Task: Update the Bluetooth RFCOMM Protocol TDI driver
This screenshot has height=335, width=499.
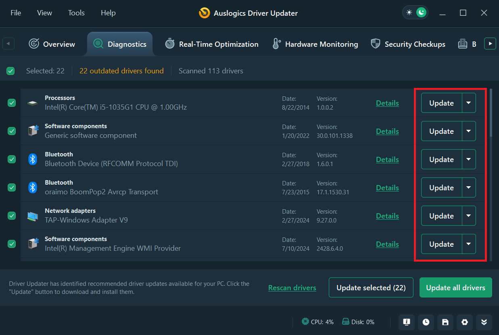Action: coord(441,159)
